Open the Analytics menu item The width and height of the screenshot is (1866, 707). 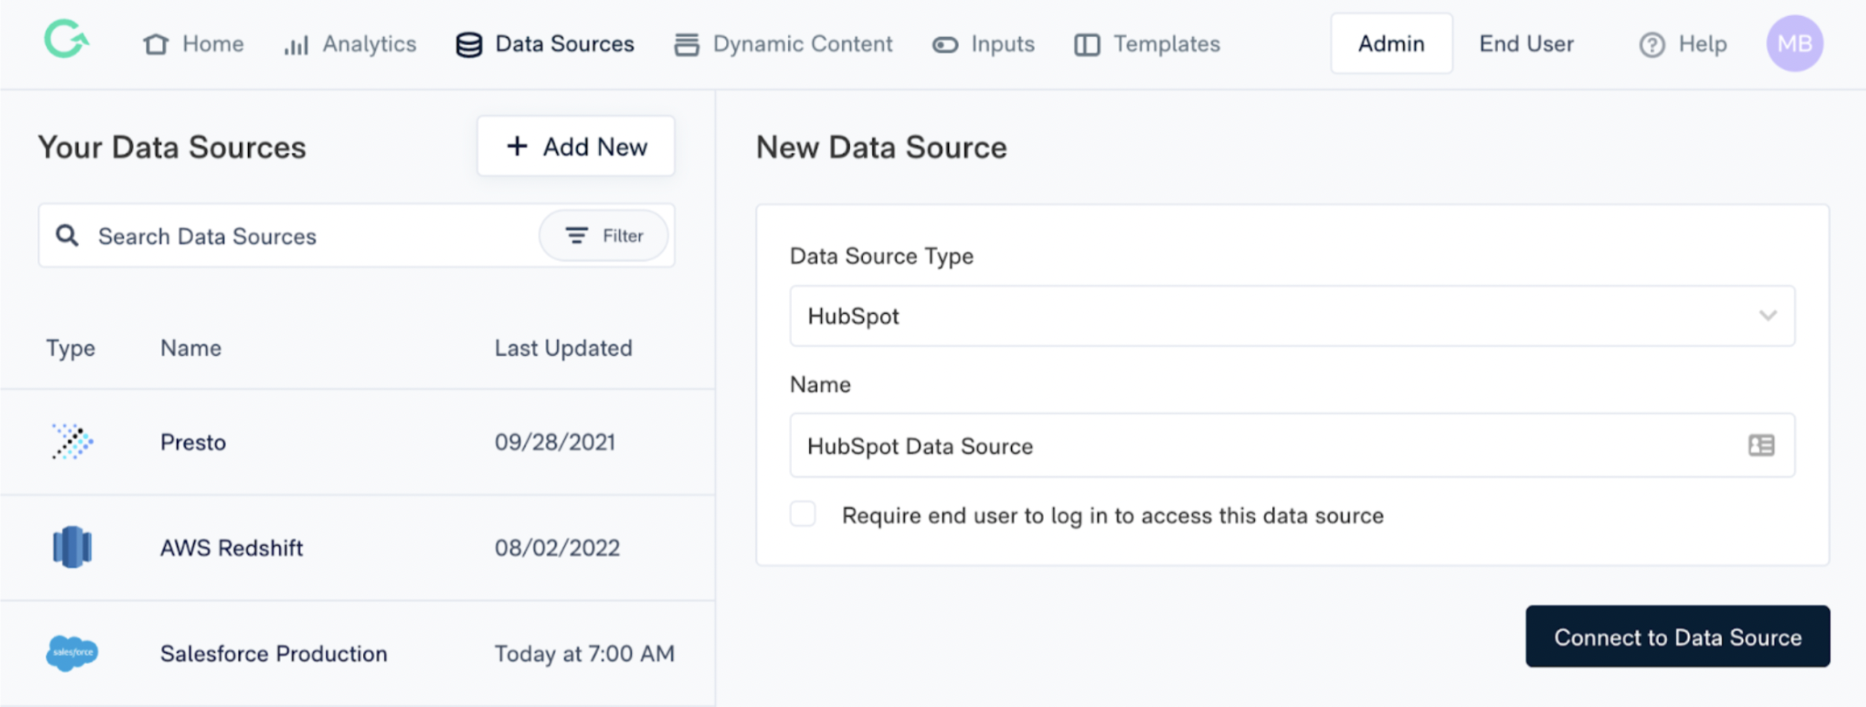(349, 44)
